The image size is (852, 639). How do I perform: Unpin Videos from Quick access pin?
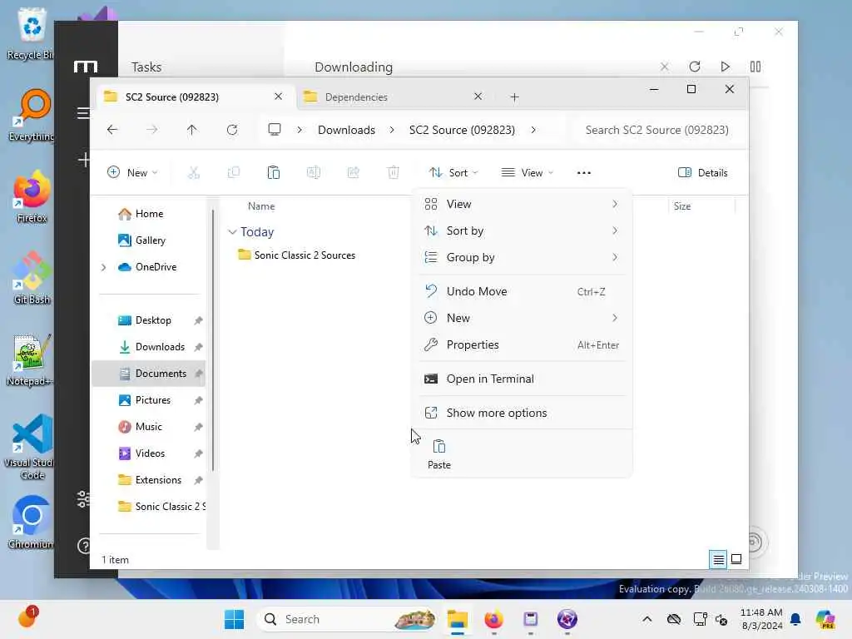pos(198,453)
